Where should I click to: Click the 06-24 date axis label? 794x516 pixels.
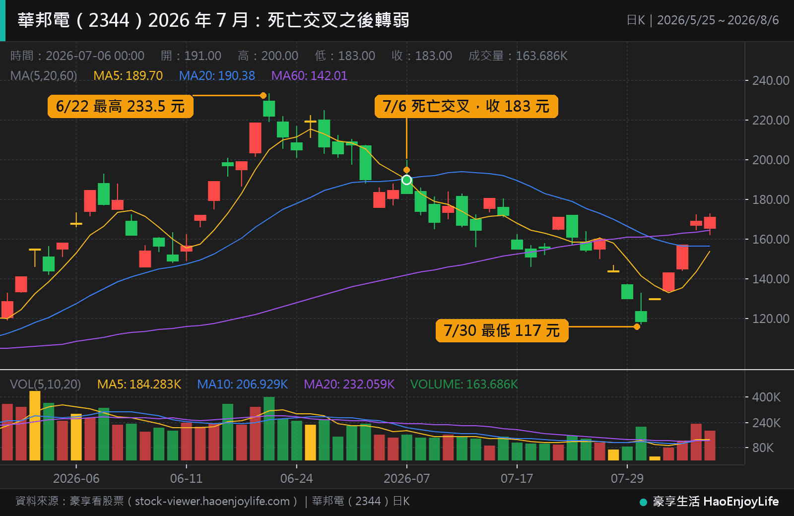pos(296,479)
